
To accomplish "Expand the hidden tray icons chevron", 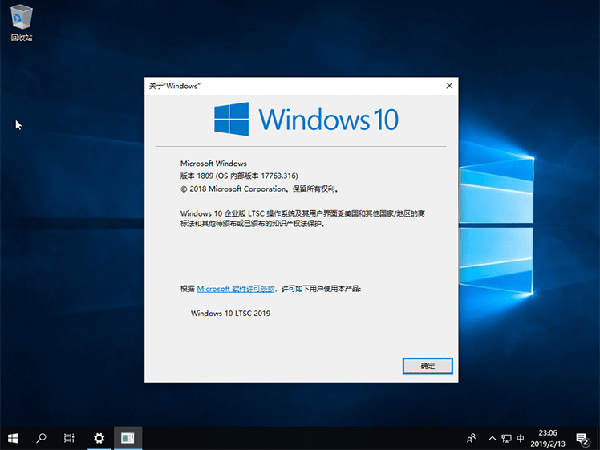I will [x=491, y=438].
